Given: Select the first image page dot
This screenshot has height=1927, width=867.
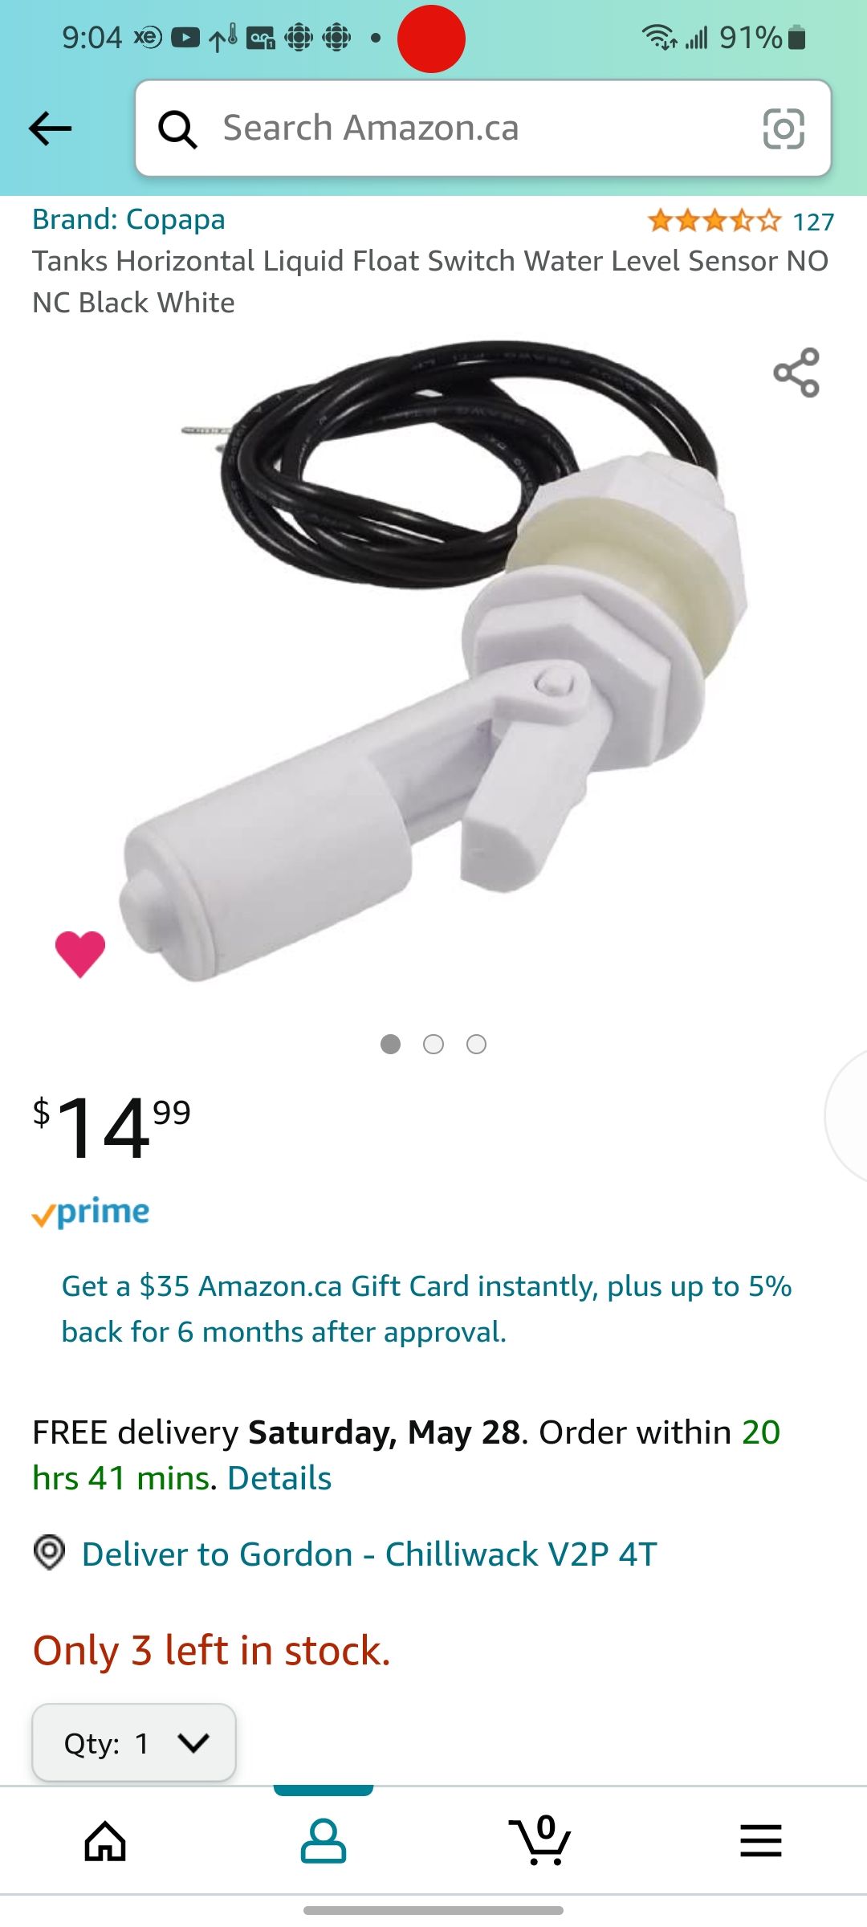Looking at the screenshot, I should (390, 1044).
